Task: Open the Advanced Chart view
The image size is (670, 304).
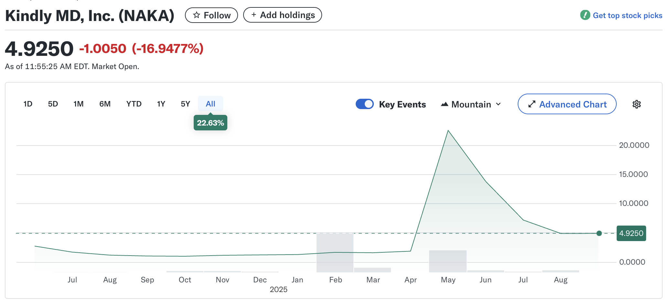Action: coord(567,104)
